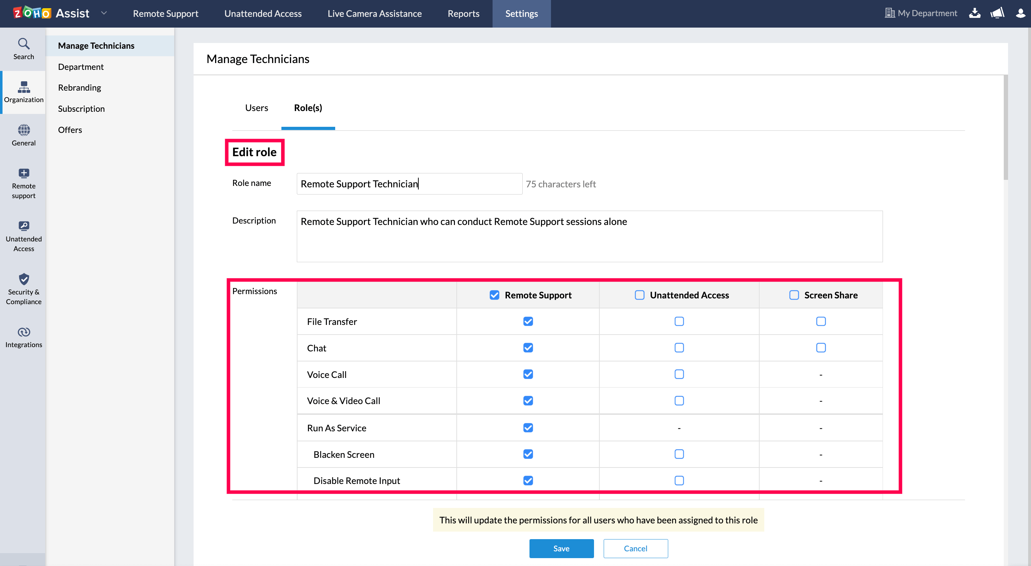The image size is (1031, 566).
Task: Enable Chat permission under Screen Share
Action: 821,348
